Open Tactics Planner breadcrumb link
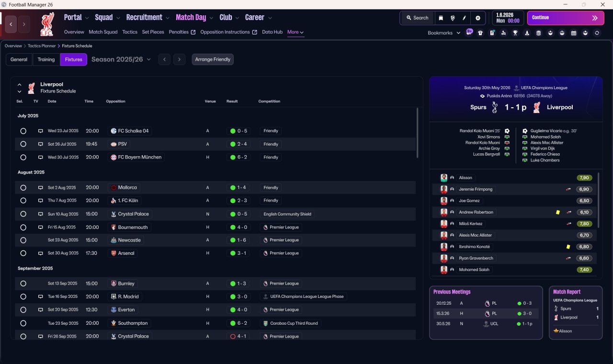The height and width of the screenshot is (364, 613). click(42, 46)
